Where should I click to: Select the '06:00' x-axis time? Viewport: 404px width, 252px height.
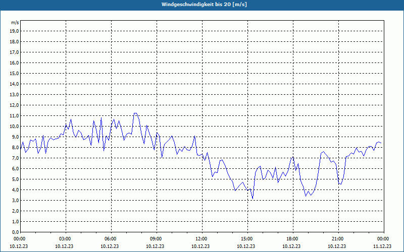[111, 239]
